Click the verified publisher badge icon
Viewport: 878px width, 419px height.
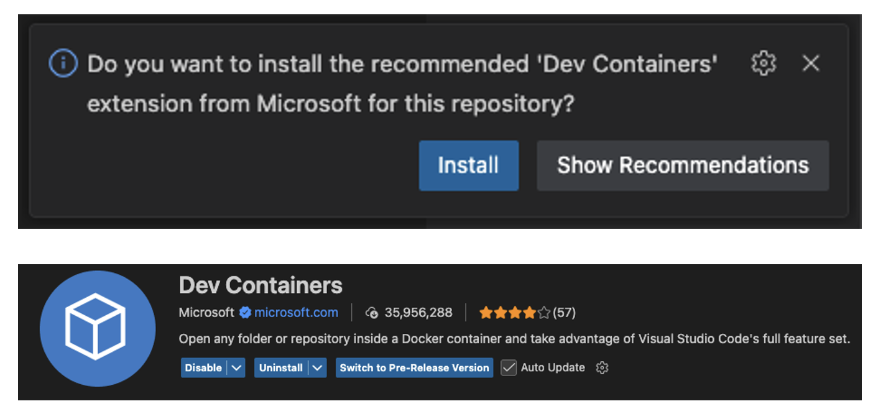246,312
